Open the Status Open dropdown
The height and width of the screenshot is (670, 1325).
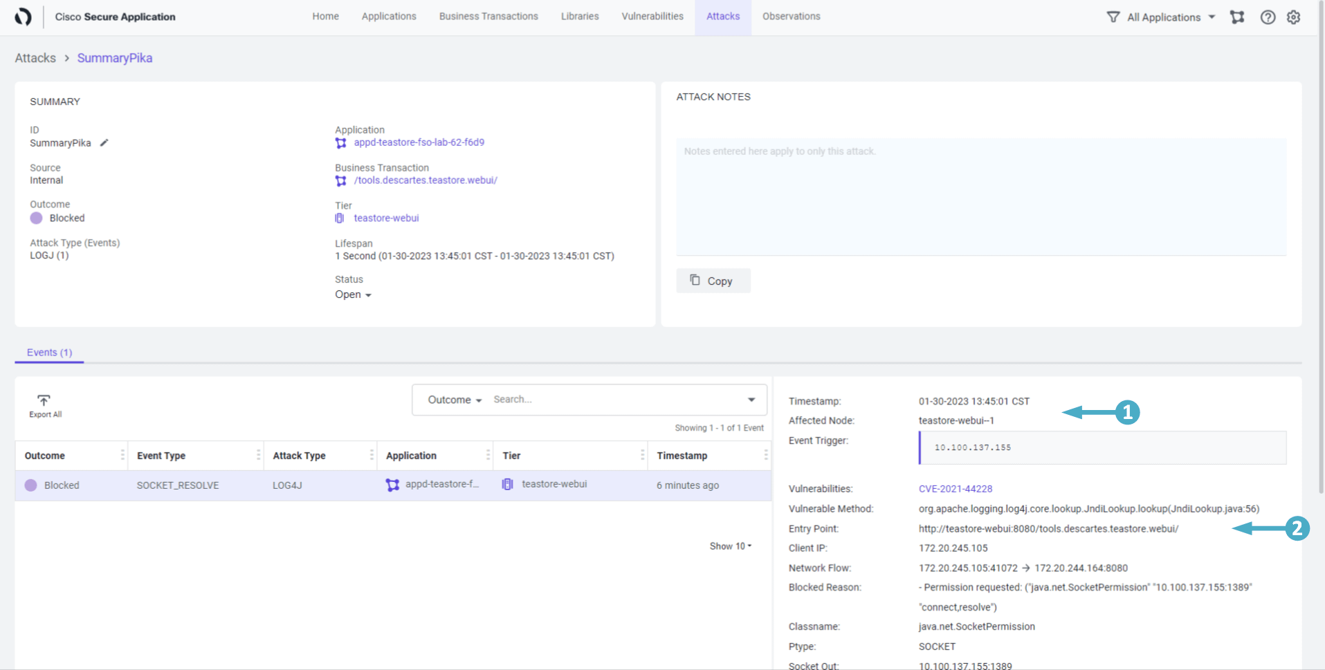[353, 295]
